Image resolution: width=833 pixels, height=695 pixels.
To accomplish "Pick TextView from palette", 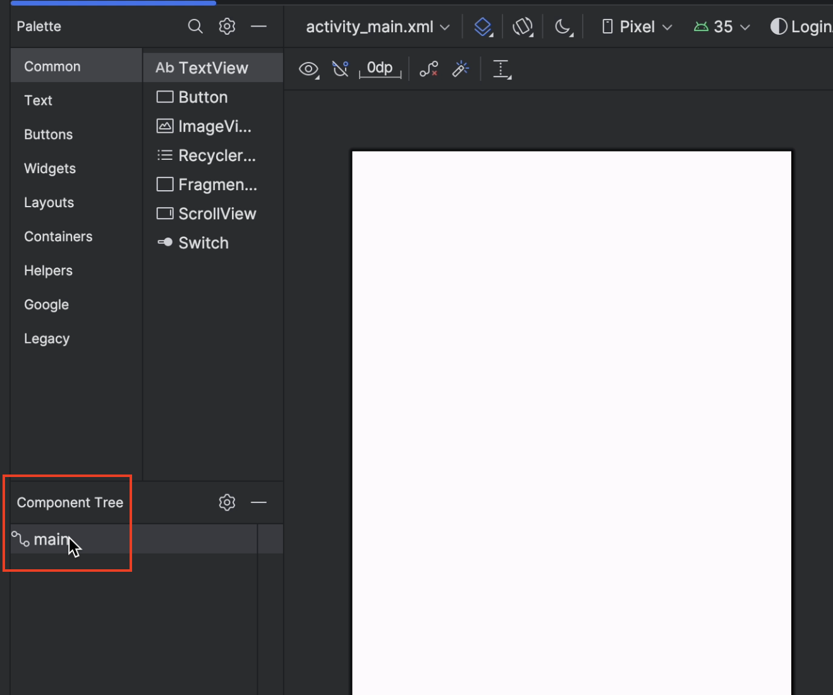I will pos(213,68).
